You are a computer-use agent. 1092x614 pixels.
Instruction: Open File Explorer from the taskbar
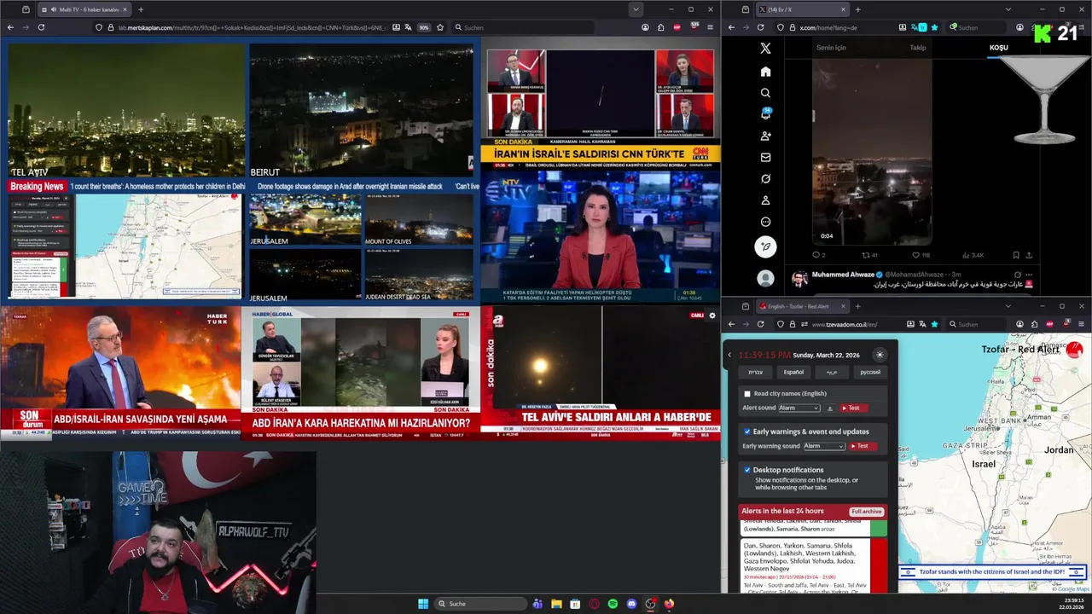[x=556, y=604]
